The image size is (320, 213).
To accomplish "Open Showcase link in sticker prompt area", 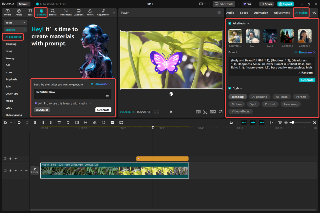I will point(101,84).
